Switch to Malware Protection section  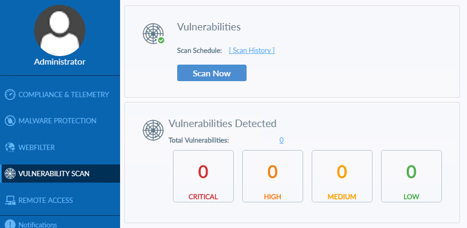click(x=57, y=121)
